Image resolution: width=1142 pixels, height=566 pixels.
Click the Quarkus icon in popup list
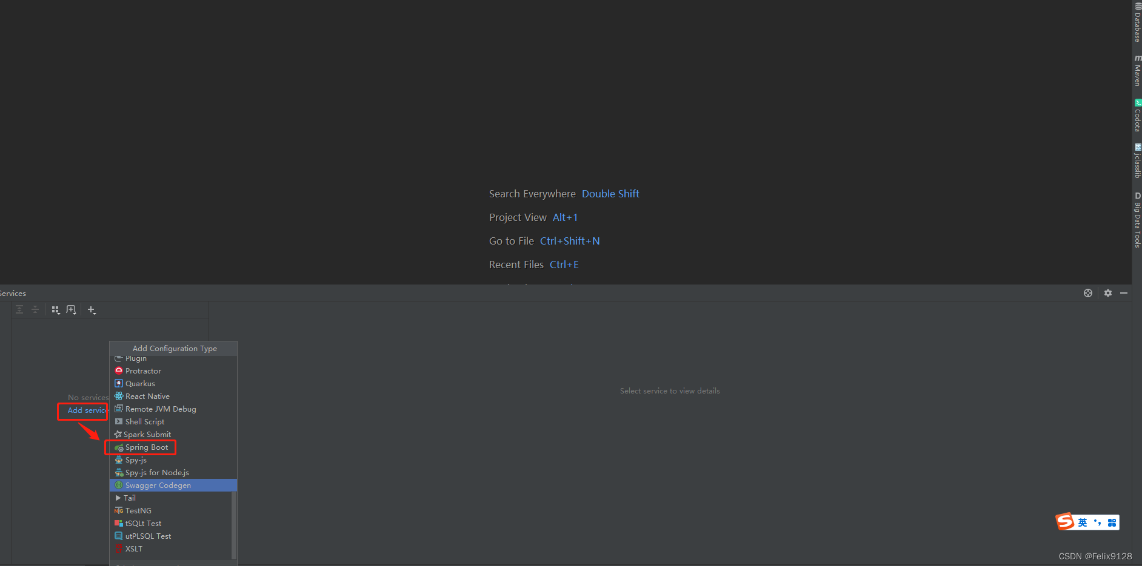click(x=119, y=383)
